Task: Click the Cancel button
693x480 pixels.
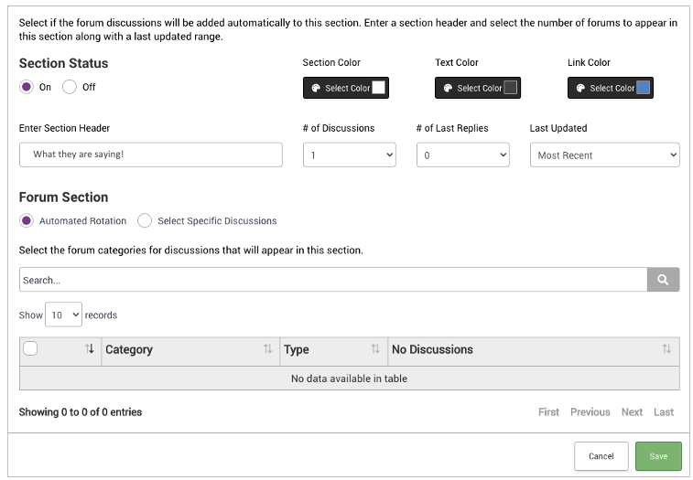Action: tap(601, 456)
